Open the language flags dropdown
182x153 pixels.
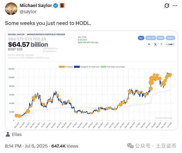click(170, 44)
